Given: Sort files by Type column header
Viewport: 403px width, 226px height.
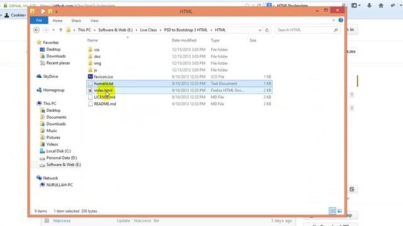Looking at the screenshot, I should (x=215, y=40).
